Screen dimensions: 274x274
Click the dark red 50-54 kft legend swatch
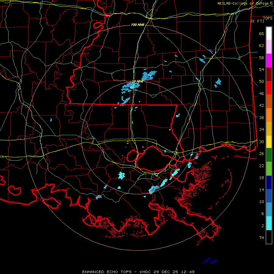point(269,74)
